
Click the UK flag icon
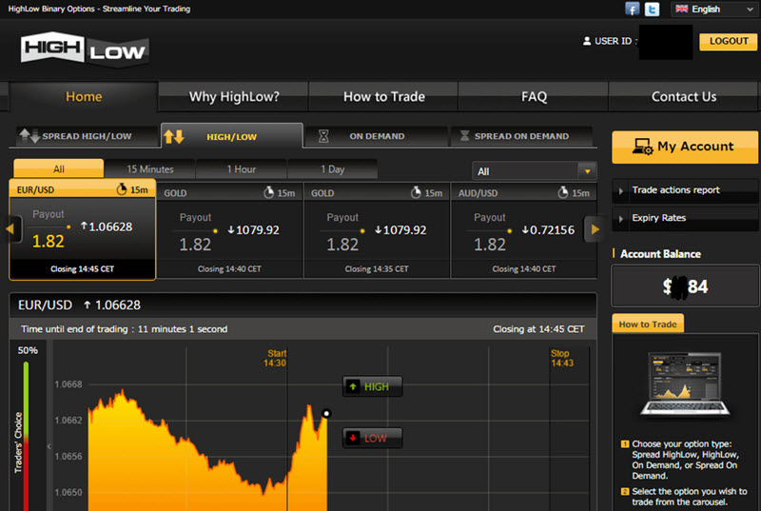[681, 9]
